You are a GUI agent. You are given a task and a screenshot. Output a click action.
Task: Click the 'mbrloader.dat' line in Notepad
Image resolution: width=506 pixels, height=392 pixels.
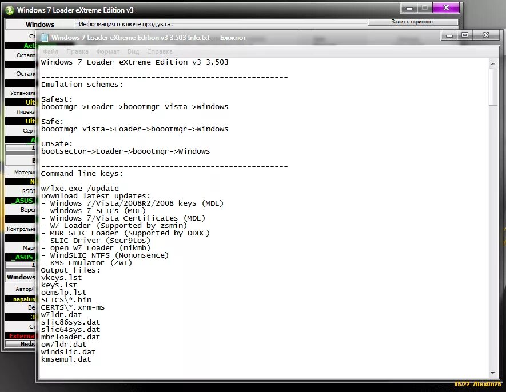[70, 337]
